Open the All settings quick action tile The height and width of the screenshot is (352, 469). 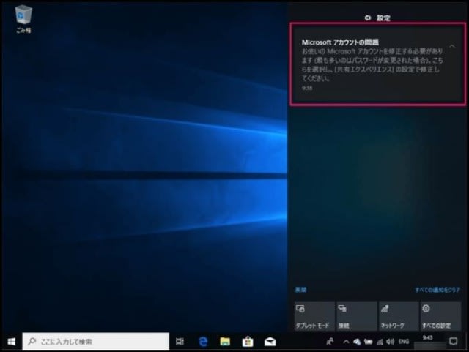tap(440, 316)
